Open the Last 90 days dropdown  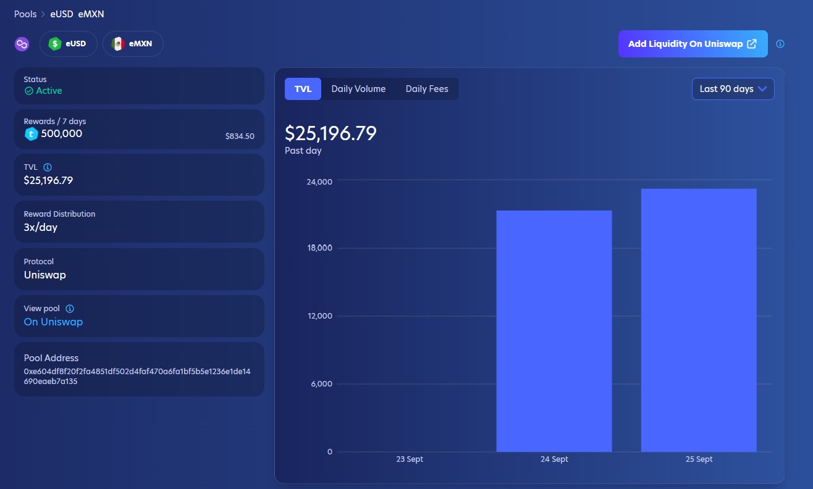[733, 89]
